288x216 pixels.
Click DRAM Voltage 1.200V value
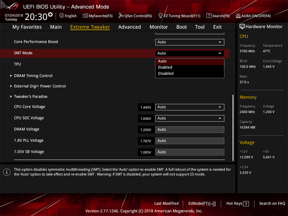click(146, 130)
